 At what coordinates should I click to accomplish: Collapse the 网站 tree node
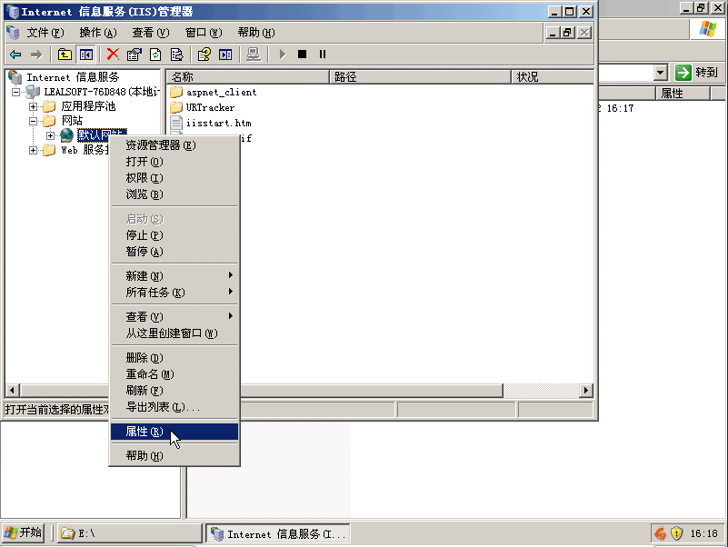click(34, 121)
